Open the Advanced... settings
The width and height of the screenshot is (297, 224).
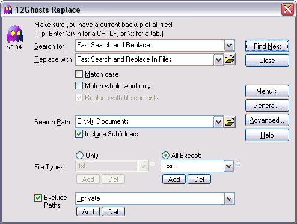pos(267,120)
